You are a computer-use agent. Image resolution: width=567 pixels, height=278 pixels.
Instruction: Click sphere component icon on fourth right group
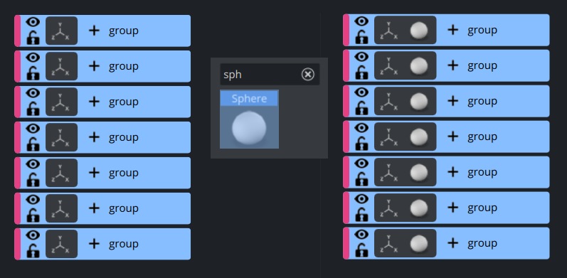coord(419,137)
